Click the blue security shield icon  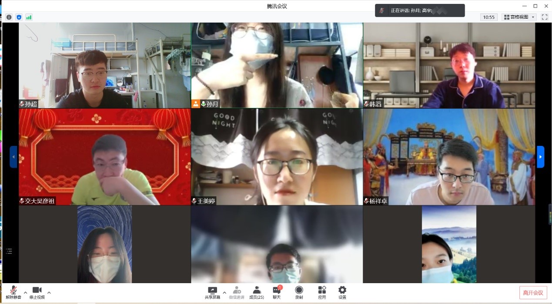19,17
